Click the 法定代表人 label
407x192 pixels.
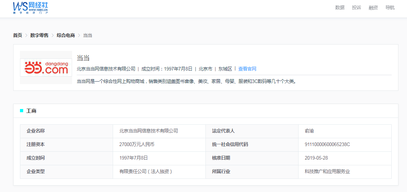pos(223,131)
